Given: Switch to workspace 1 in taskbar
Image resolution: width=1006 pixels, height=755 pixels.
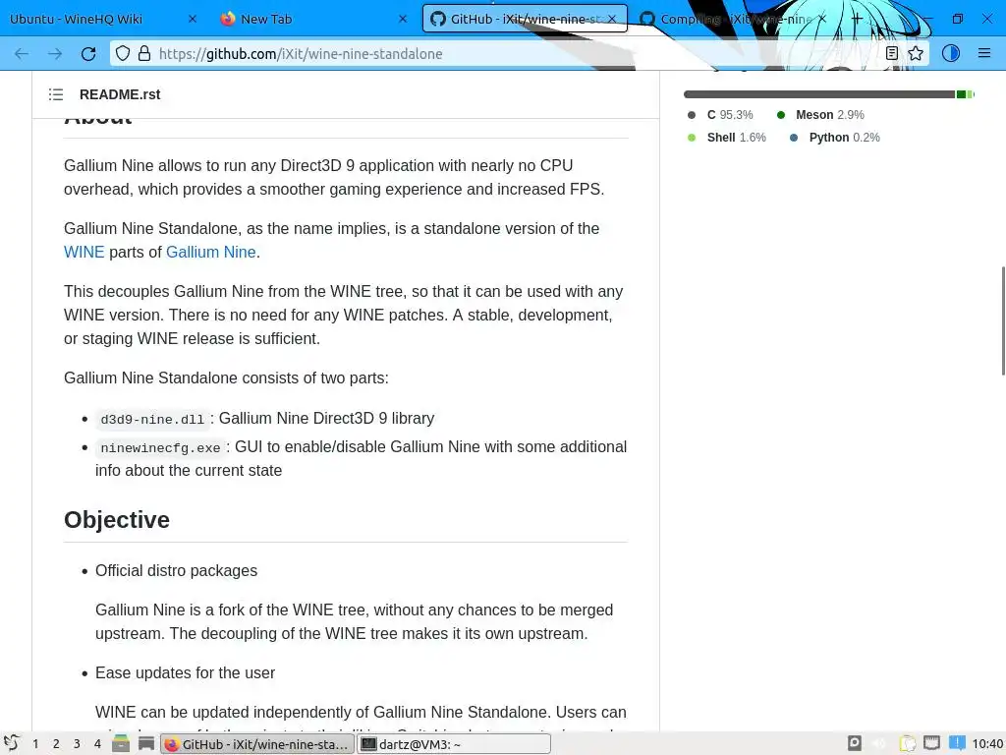Looking at the screenshot, I should tap(35, 743).
